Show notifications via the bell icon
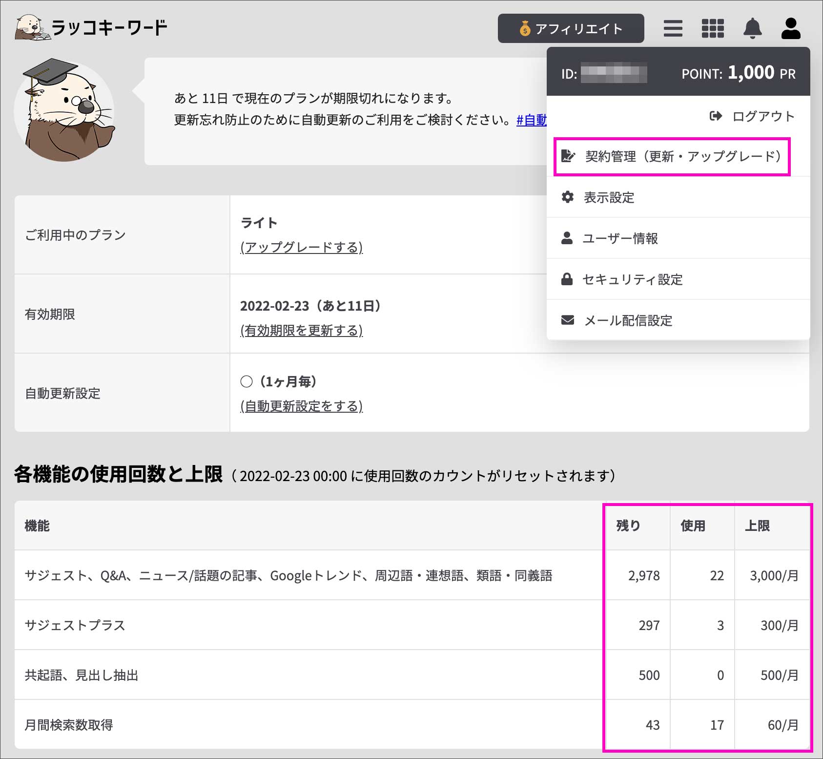The width and height of the screenshot is (823, 759). (x=752, y=28)
